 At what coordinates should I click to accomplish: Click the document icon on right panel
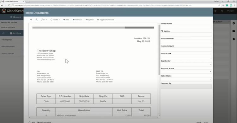pyautogui.click(x=234, y=39)
